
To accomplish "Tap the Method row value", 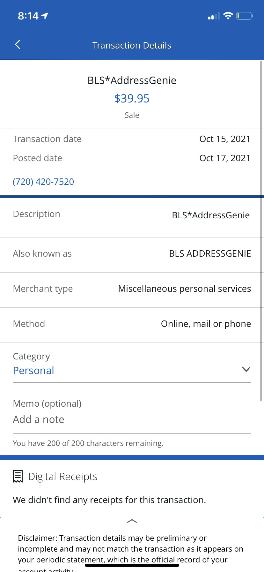I will [206, 324].
